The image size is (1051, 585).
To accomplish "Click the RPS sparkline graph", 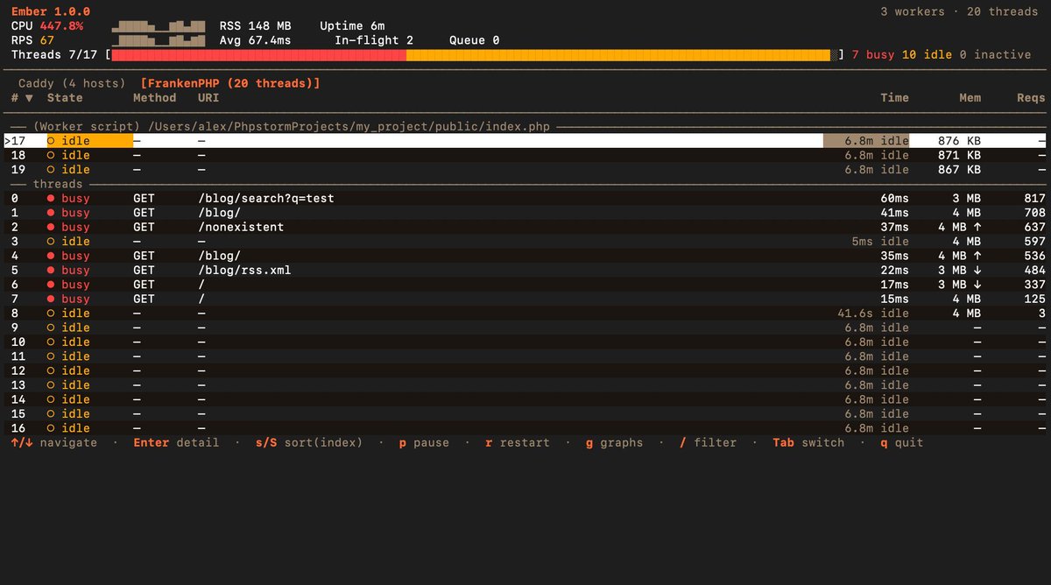I will click(x=158, y=40).
